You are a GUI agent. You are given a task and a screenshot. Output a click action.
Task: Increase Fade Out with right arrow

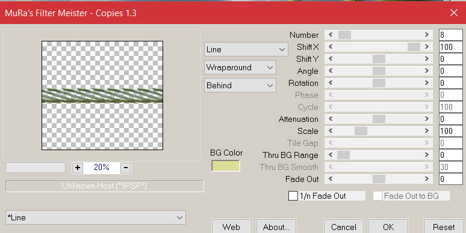[427, 179]
